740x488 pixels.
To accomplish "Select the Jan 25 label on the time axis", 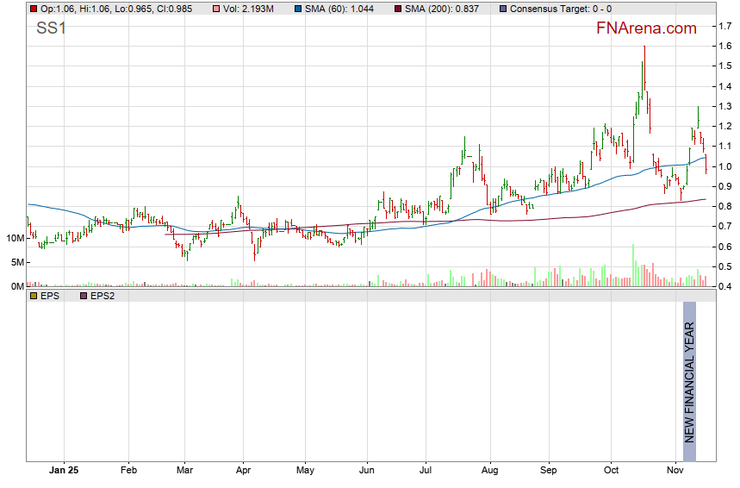I will 63,471.
